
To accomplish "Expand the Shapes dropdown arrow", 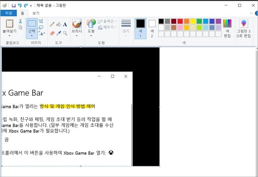I will point(91,36).
